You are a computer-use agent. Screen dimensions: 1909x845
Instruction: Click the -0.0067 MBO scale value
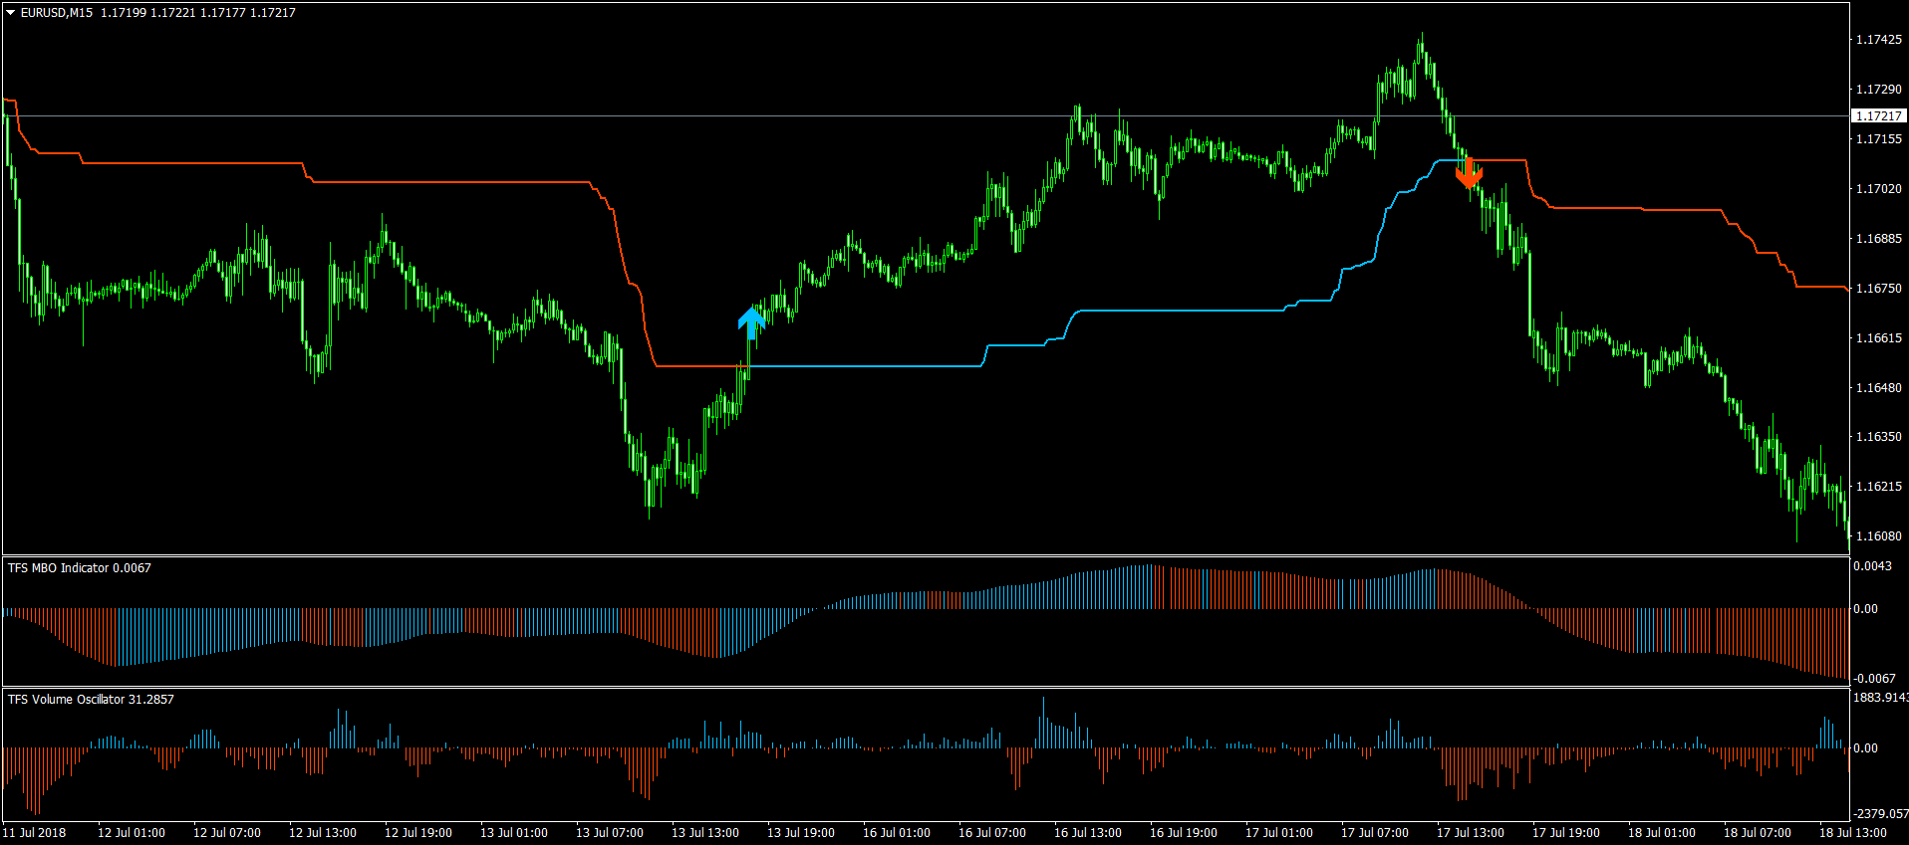[1873, 679]
